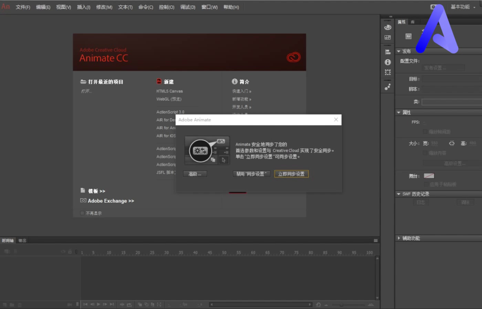Screen dimensions: 482x309
Task: Click the 立即同步设置 button
Action: (291, 174)
